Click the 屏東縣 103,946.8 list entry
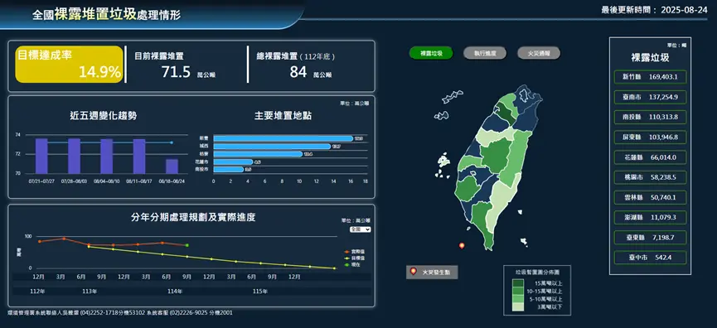717x328 pixels. [x=650, y=137]
